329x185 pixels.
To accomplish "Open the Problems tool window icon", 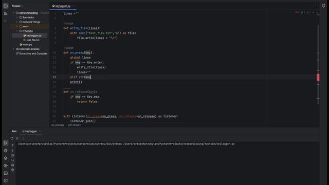I will click(6, 180).
